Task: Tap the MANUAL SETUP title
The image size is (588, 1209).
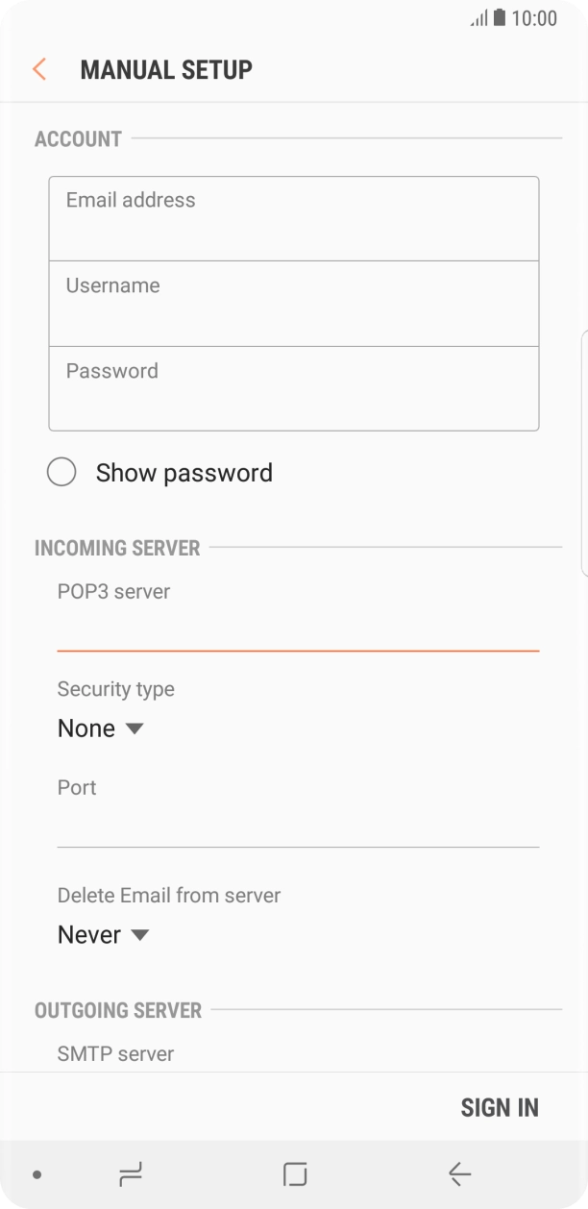Action: click(x=167, y=68)
